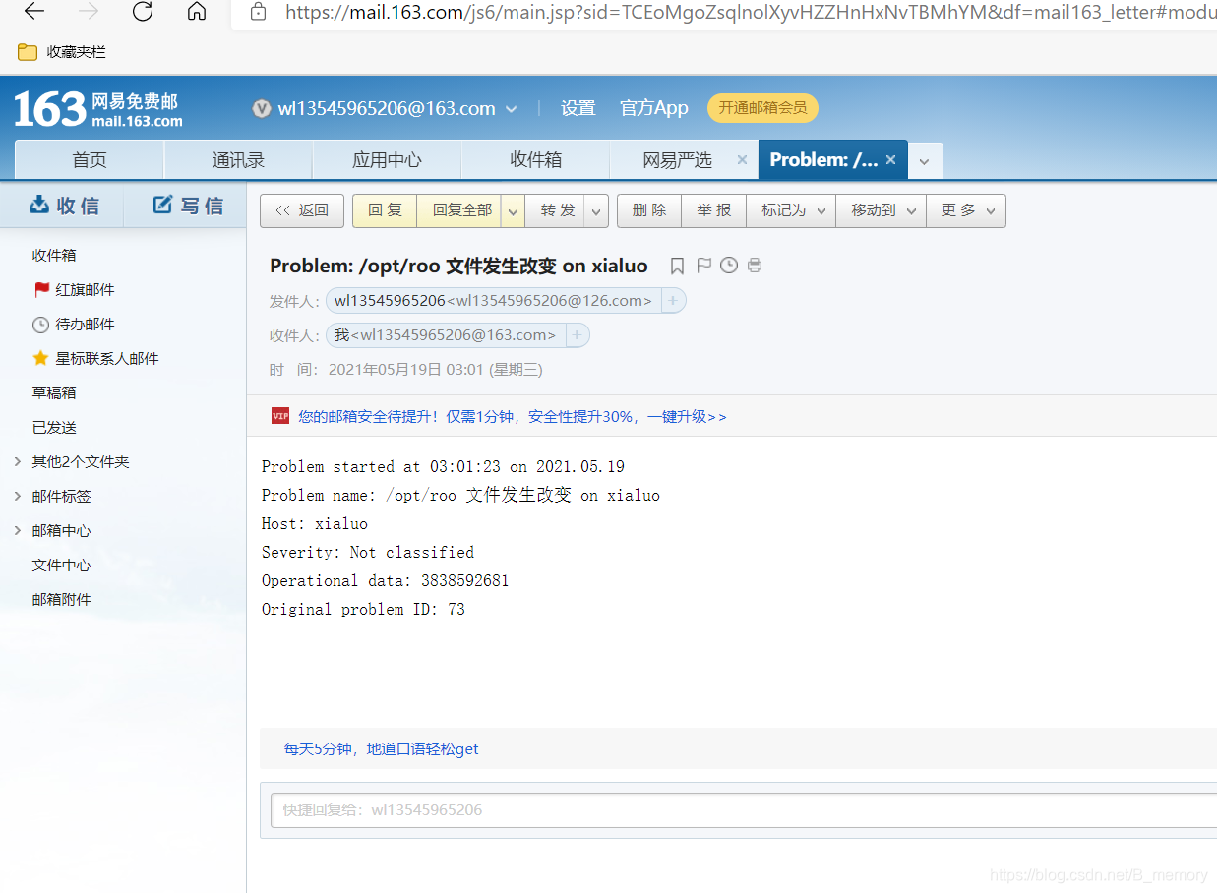Image resolution: width=1217 pixels, height=893 pixels.
Task: Click the 'Original problem ID: 73' line
Action: (363, 610)
